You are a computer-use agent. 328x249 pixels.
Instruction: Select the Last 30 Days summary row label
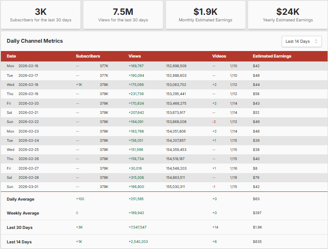(20, 228)
